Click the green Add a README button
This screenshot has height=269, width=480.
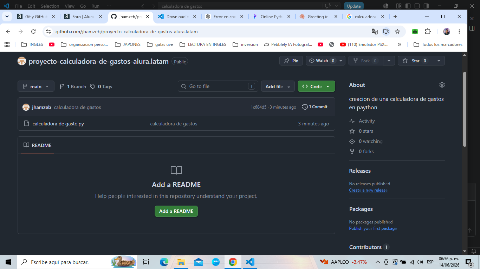pos(176,211)
